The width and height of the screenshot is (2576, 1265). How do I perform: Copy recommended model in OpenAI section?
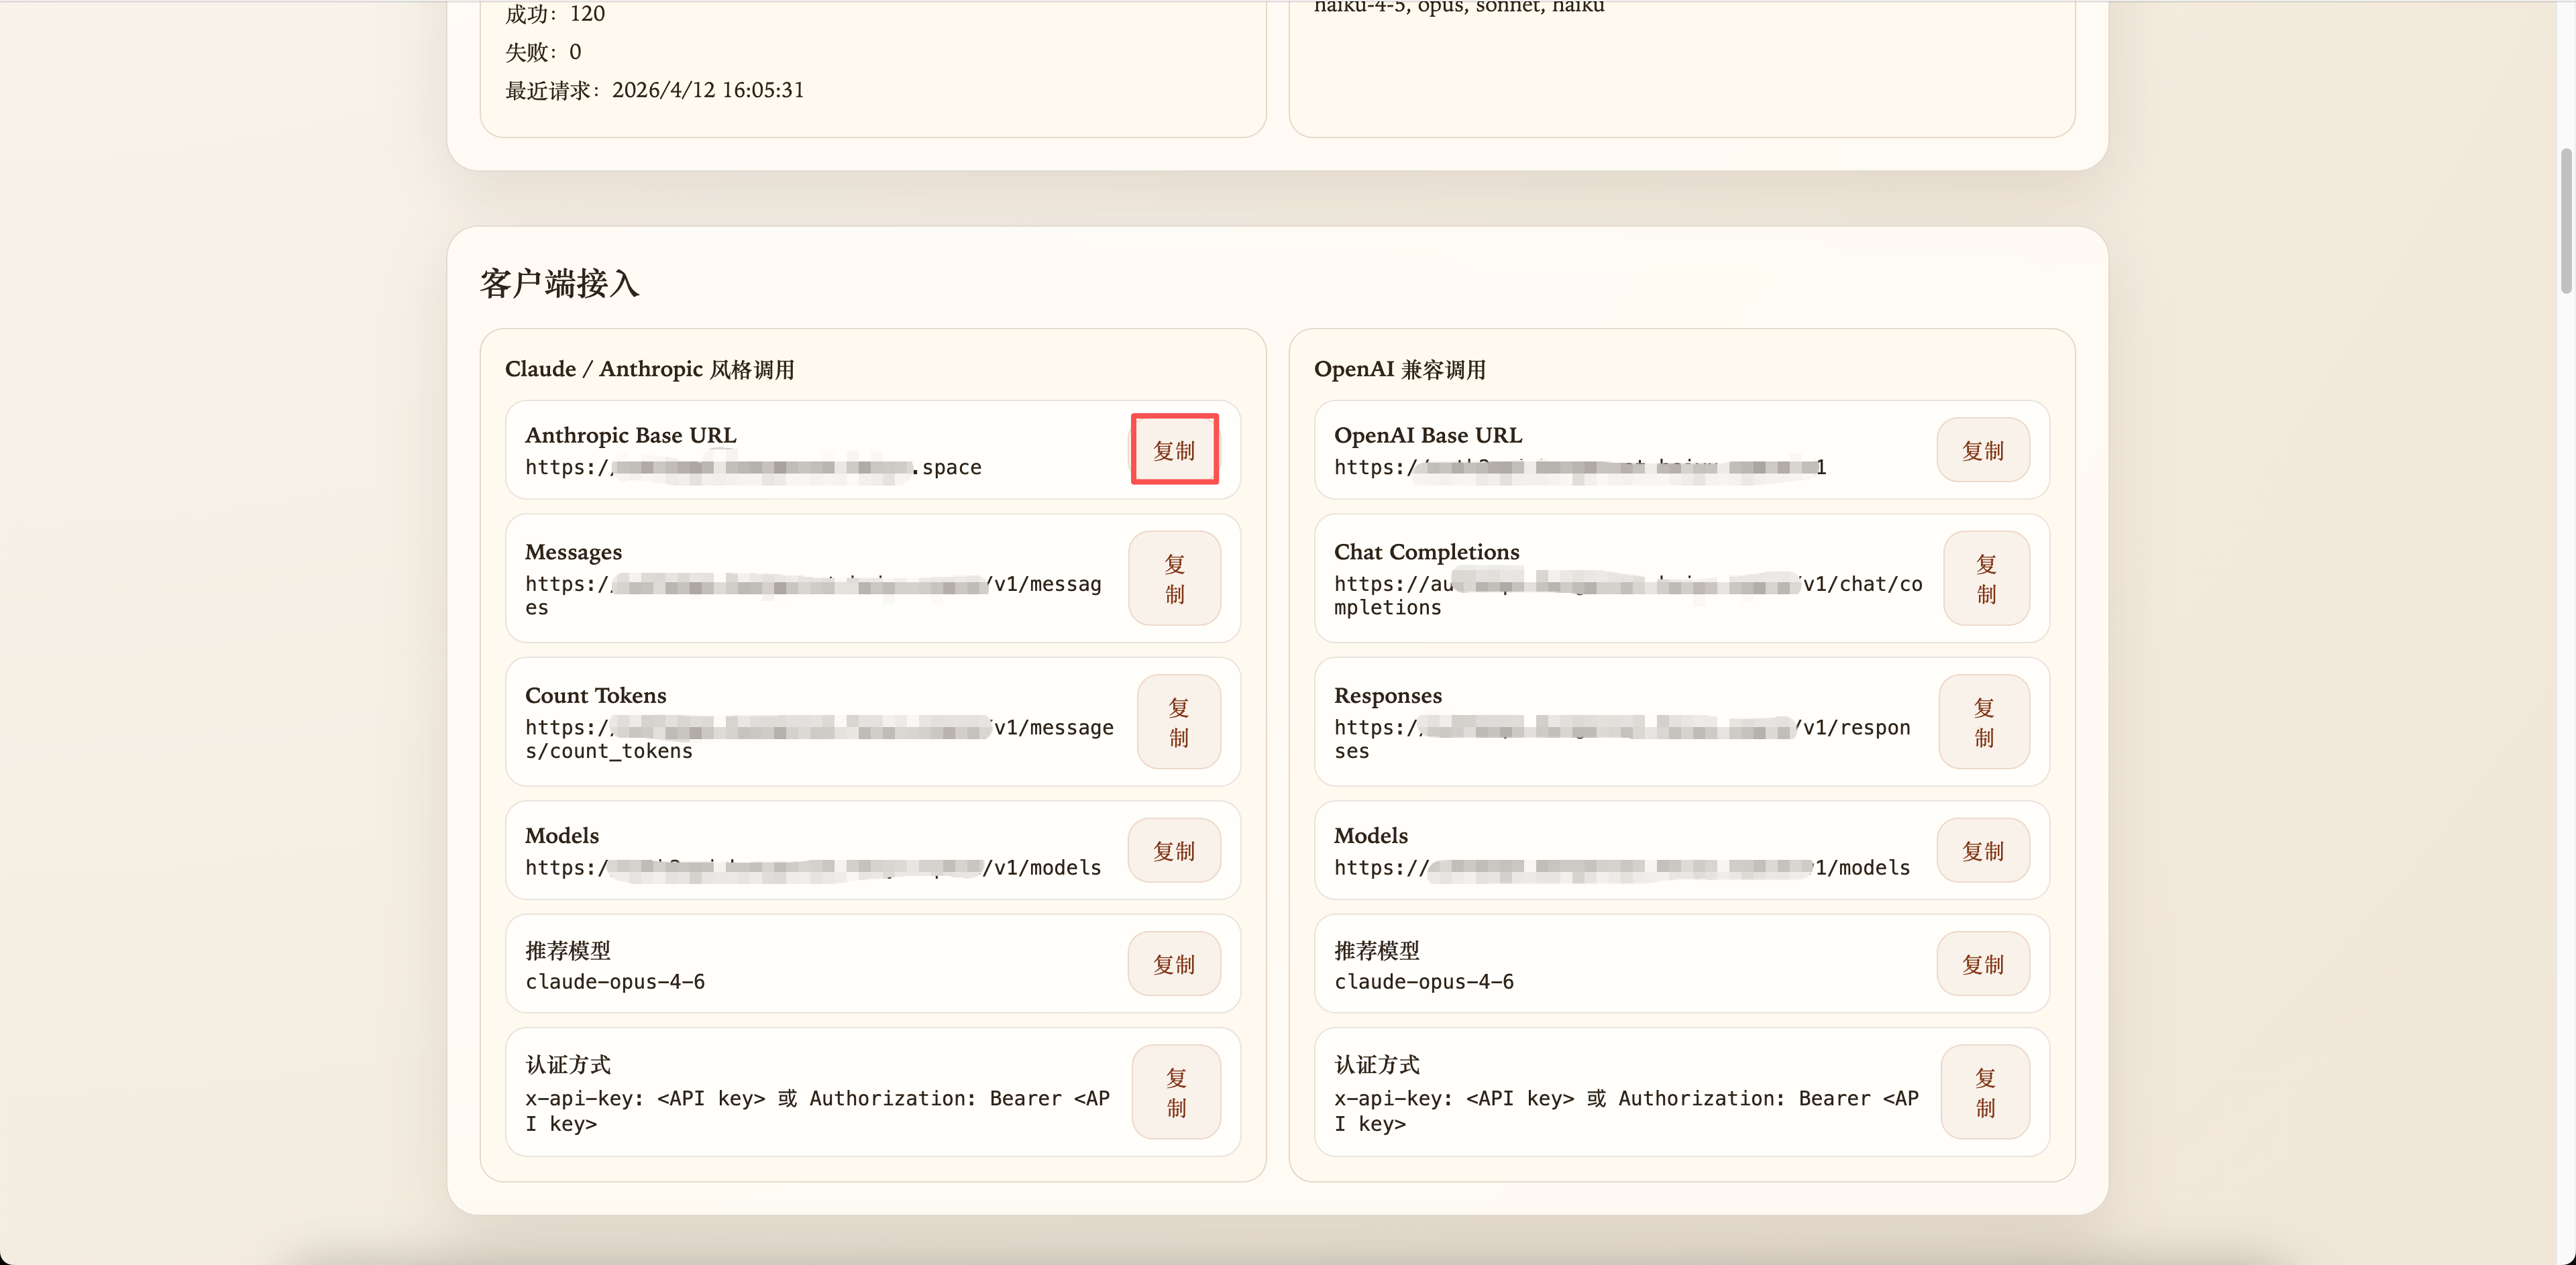[x=1983, y=964]
